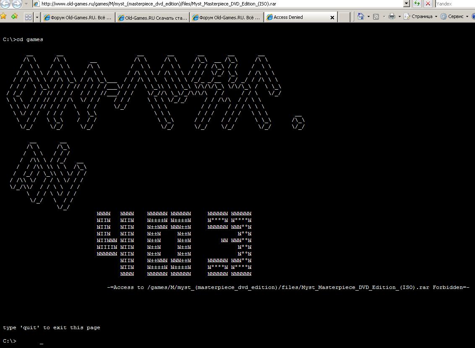475x348 pixels.
Task: Click 'type 'quit' to exit this page' text
Action: tap(52, 328)
